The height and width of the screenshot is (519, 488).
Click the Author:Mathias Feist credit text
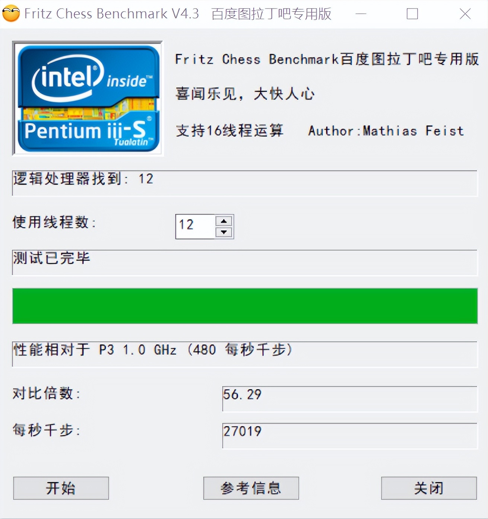point(386,131)
